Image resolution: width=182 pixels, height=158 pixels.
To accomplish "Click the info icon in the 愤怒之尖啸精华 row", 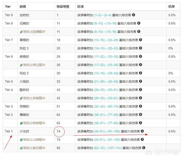I will pos(142,139).
